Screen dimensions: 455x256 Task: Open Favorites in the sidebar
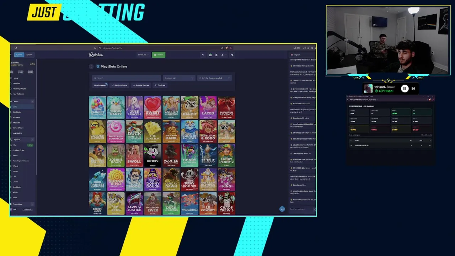(16, 83)
